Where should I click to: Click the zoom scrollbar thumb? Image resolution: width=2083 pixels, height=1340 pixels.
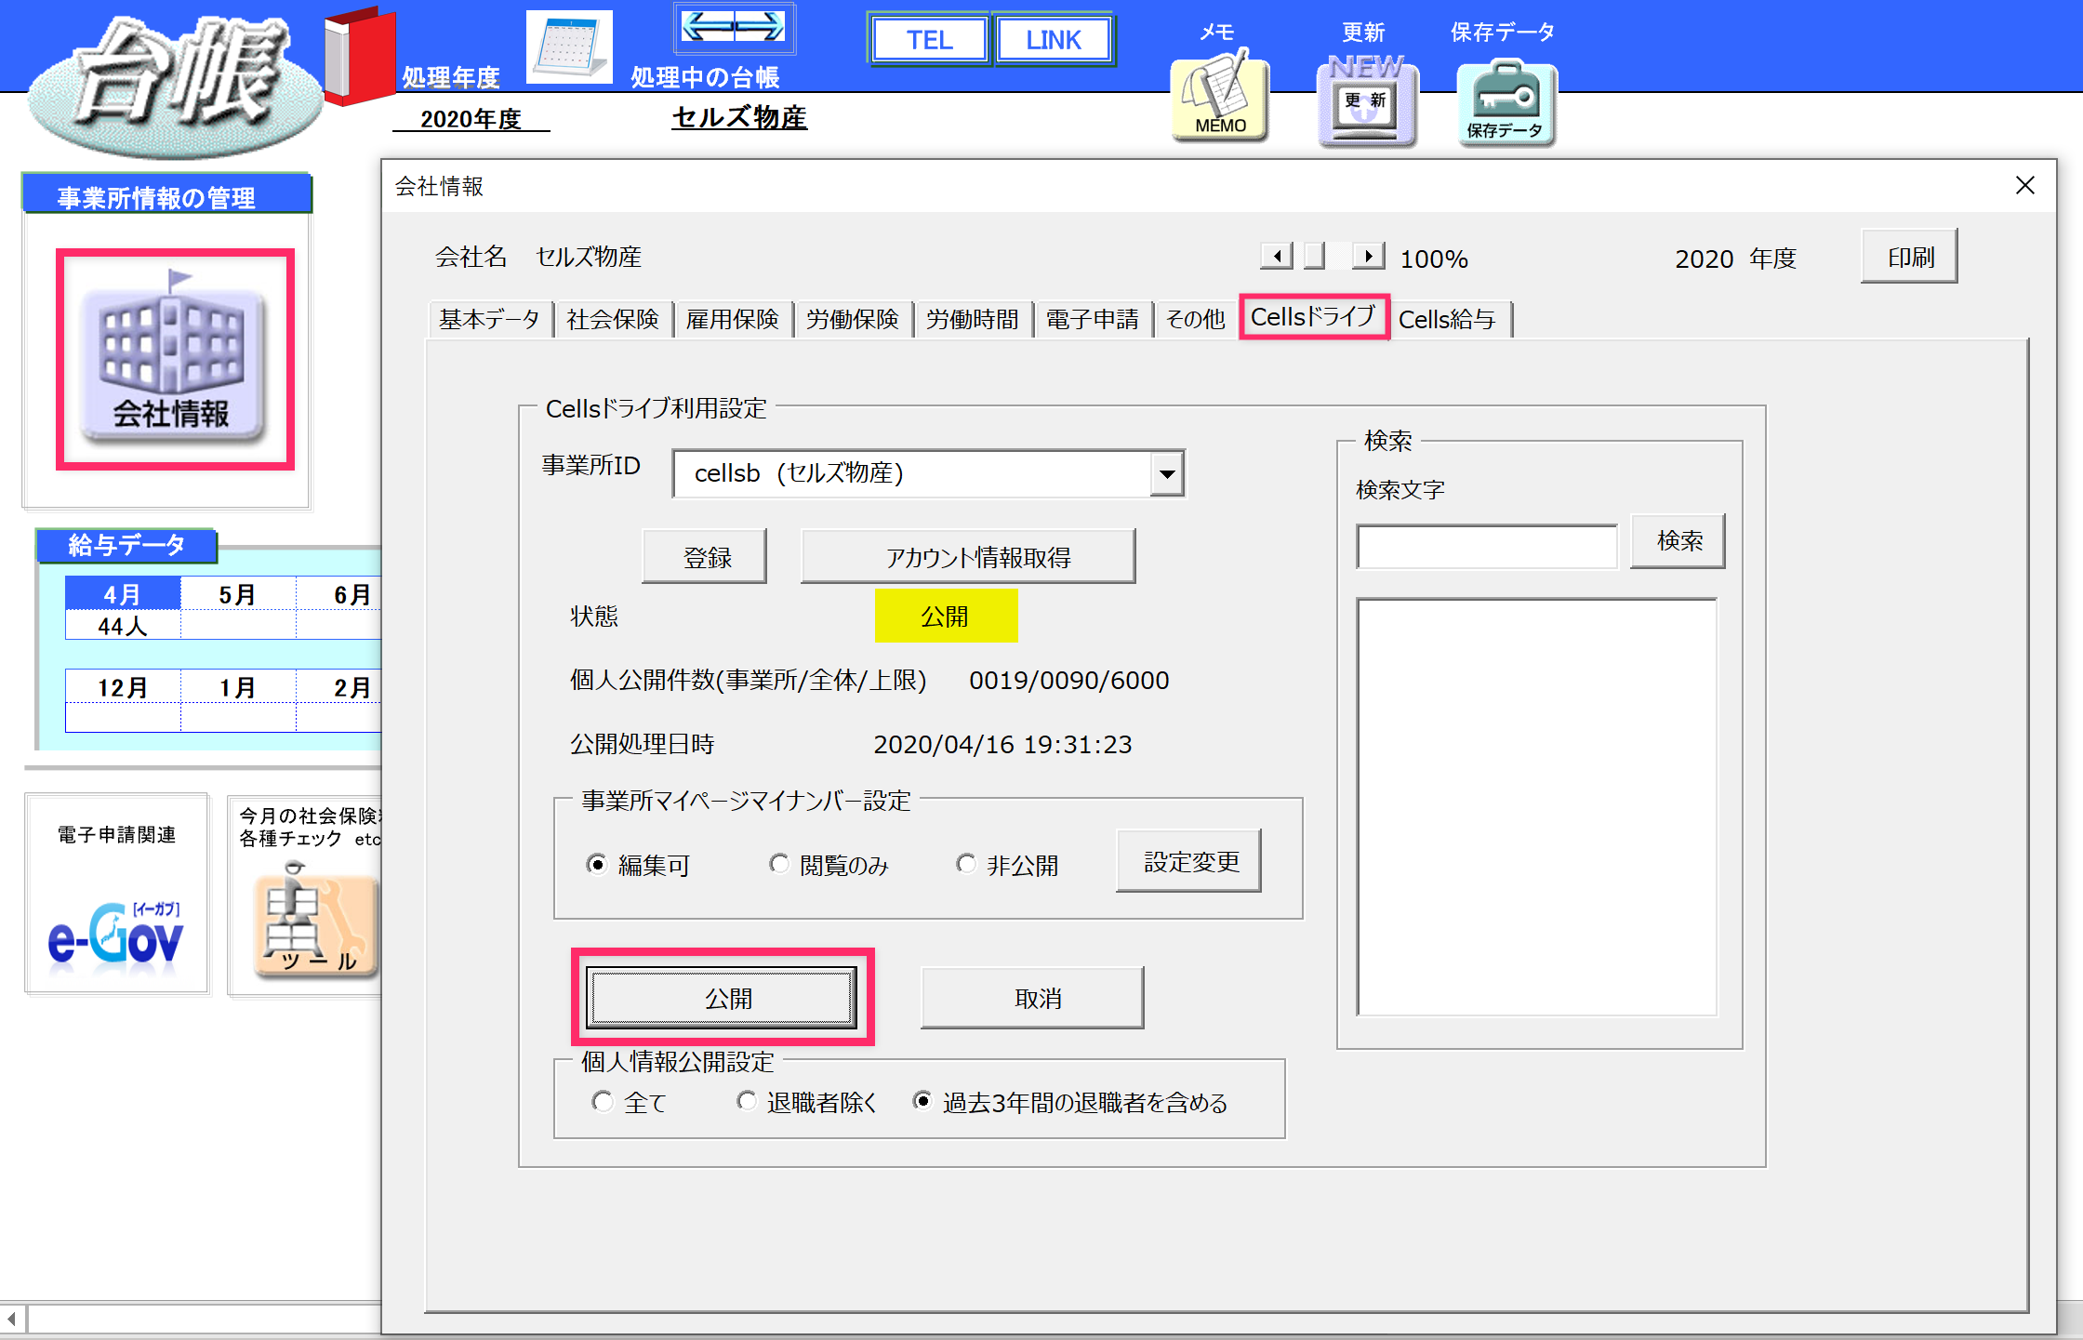(x=1314, y=256)
